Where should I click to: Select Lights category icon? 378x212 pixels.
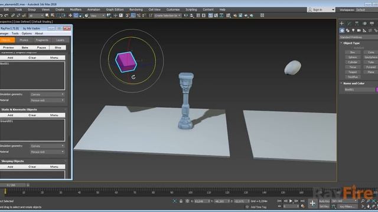353,31
